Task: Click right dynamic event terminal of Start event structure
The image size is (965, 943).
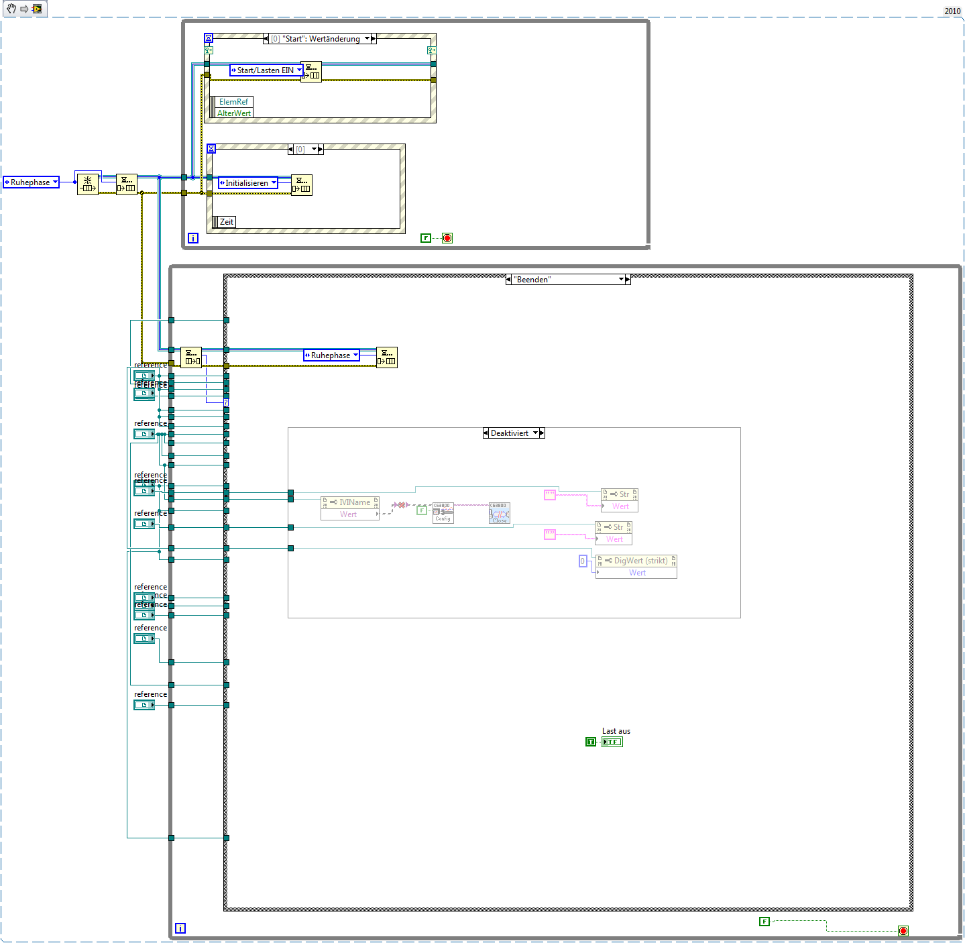Action: 431,50
